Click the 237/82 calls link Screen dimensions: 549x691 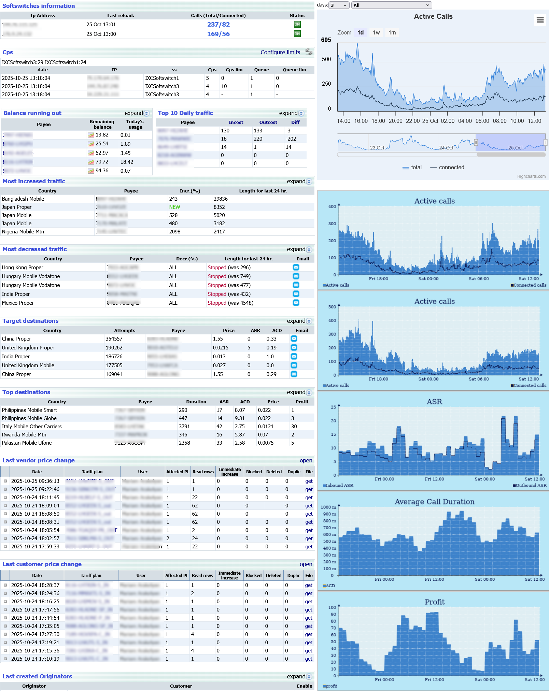point(218,24)
